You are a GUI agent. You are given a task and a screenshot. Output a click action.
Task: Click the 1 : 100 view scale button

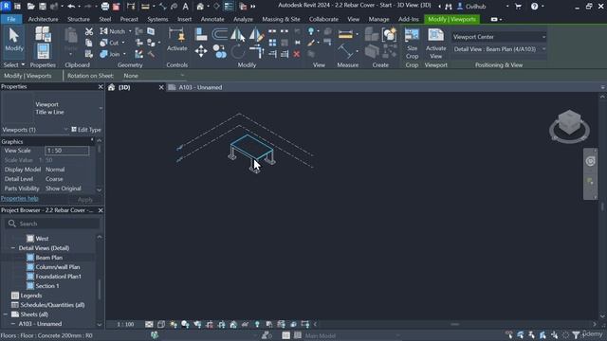(x=125, y=324)
